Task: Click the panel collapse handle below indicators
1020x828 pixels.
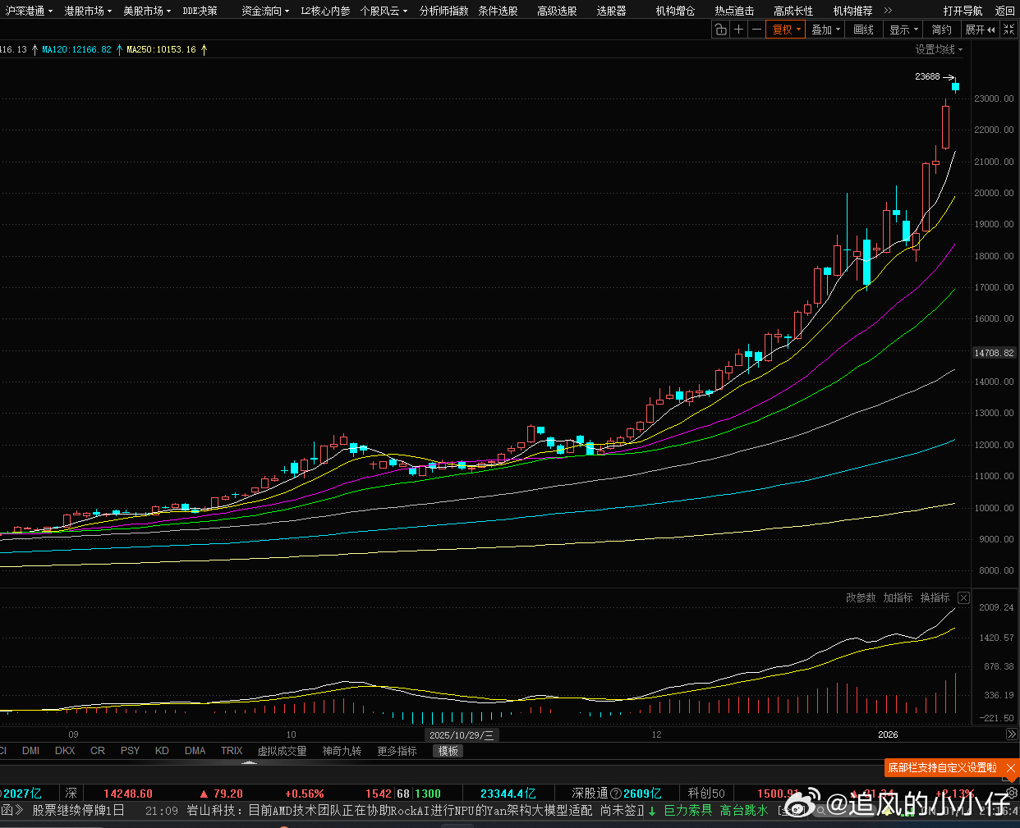Action: [250, 762]
